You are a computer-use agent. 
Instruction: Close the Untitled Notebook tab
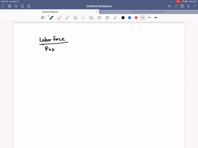pyautogui.click(x=2, y=12)
